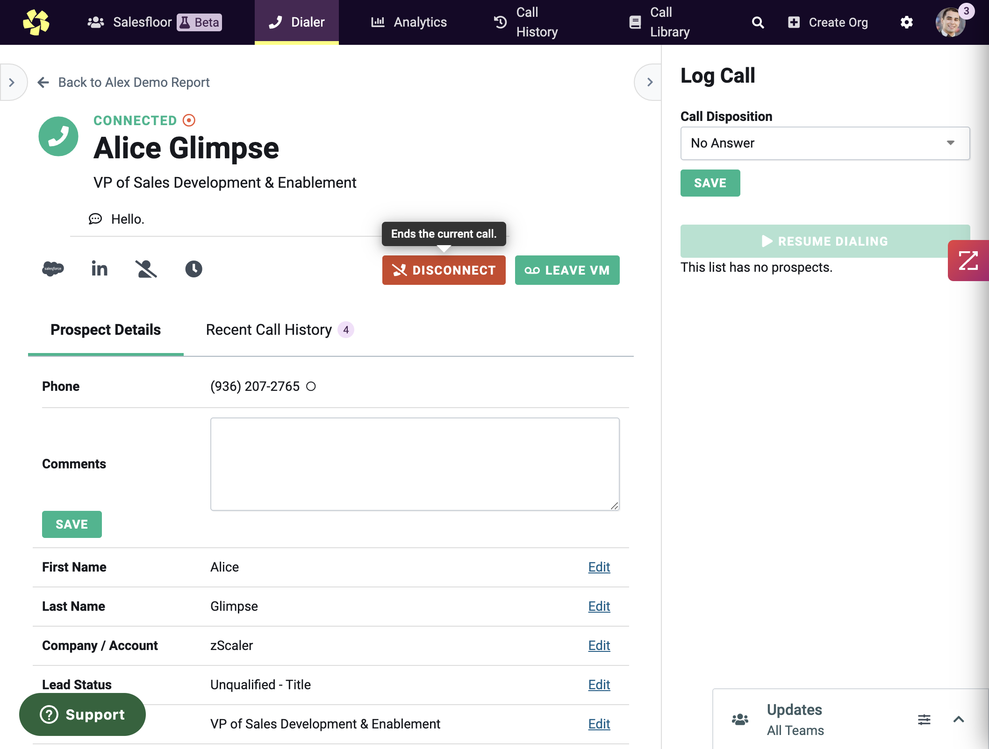The height and width of the screenshot is (749, 989).
Task: Go to next prospect via right chevron
Action: 649,82
